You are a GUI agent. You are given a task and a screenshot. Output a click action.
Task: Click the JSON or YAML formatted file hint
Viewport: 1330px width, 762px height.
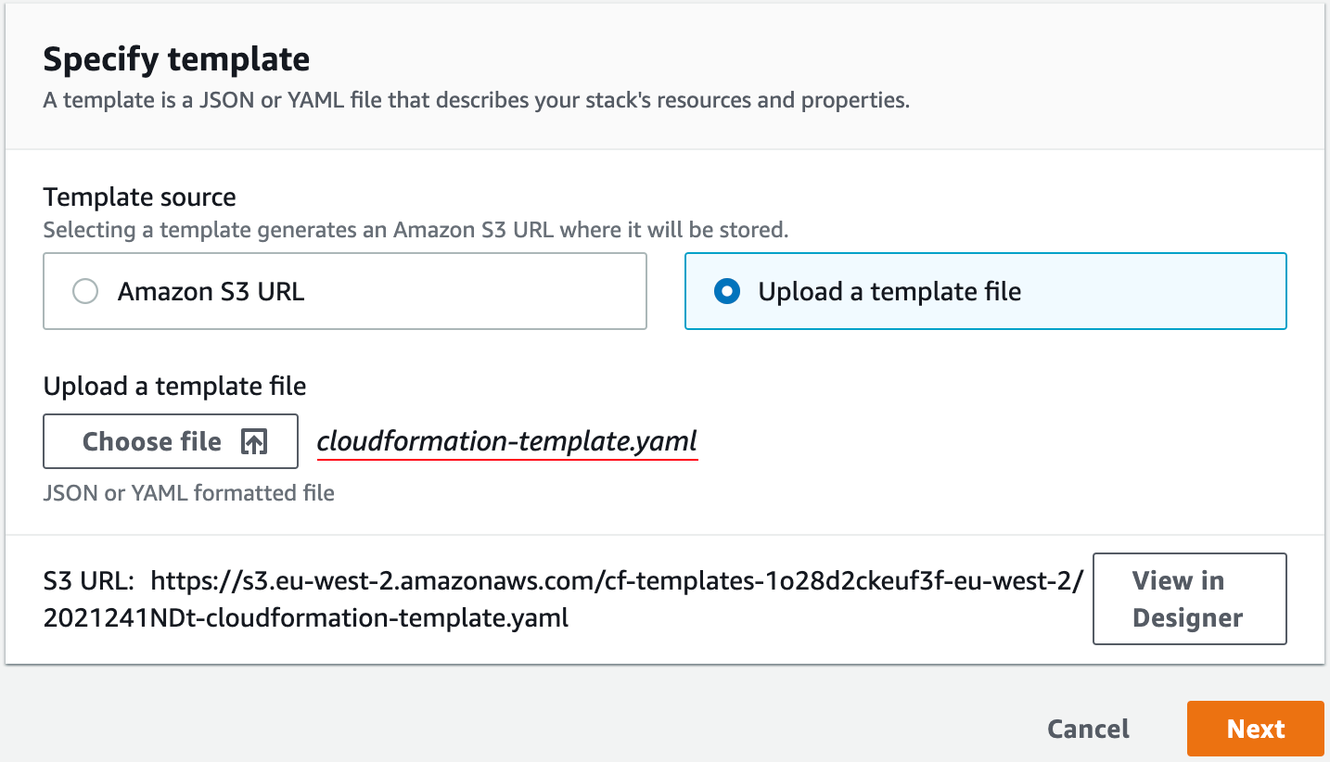189,493
